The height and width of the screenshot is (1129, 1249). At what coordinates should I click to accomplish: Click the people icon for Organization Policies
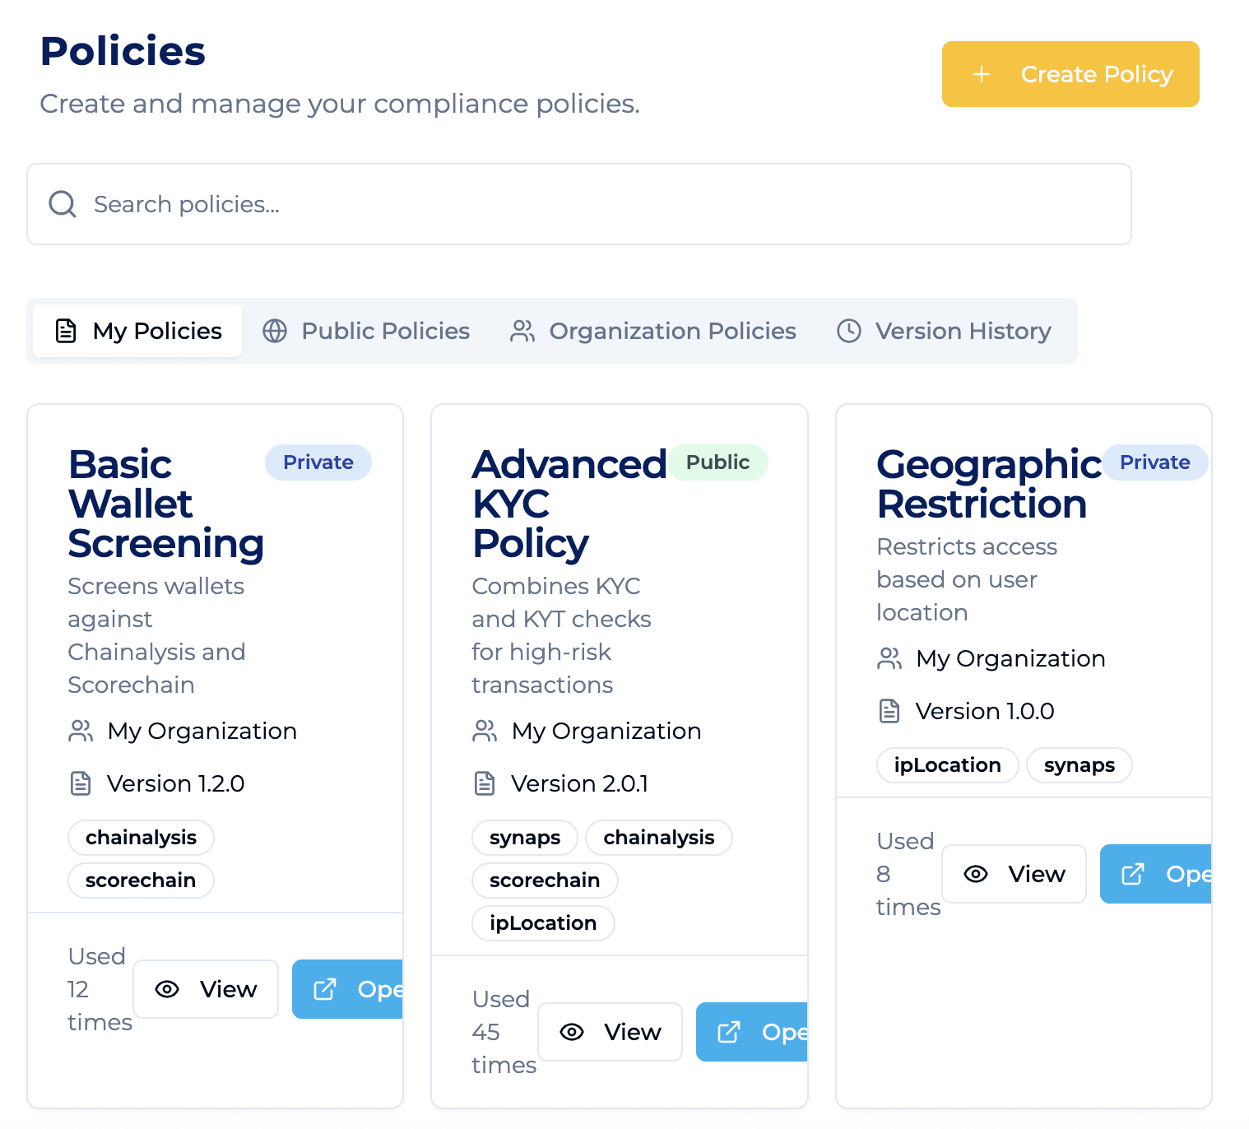tap(522, 331)
